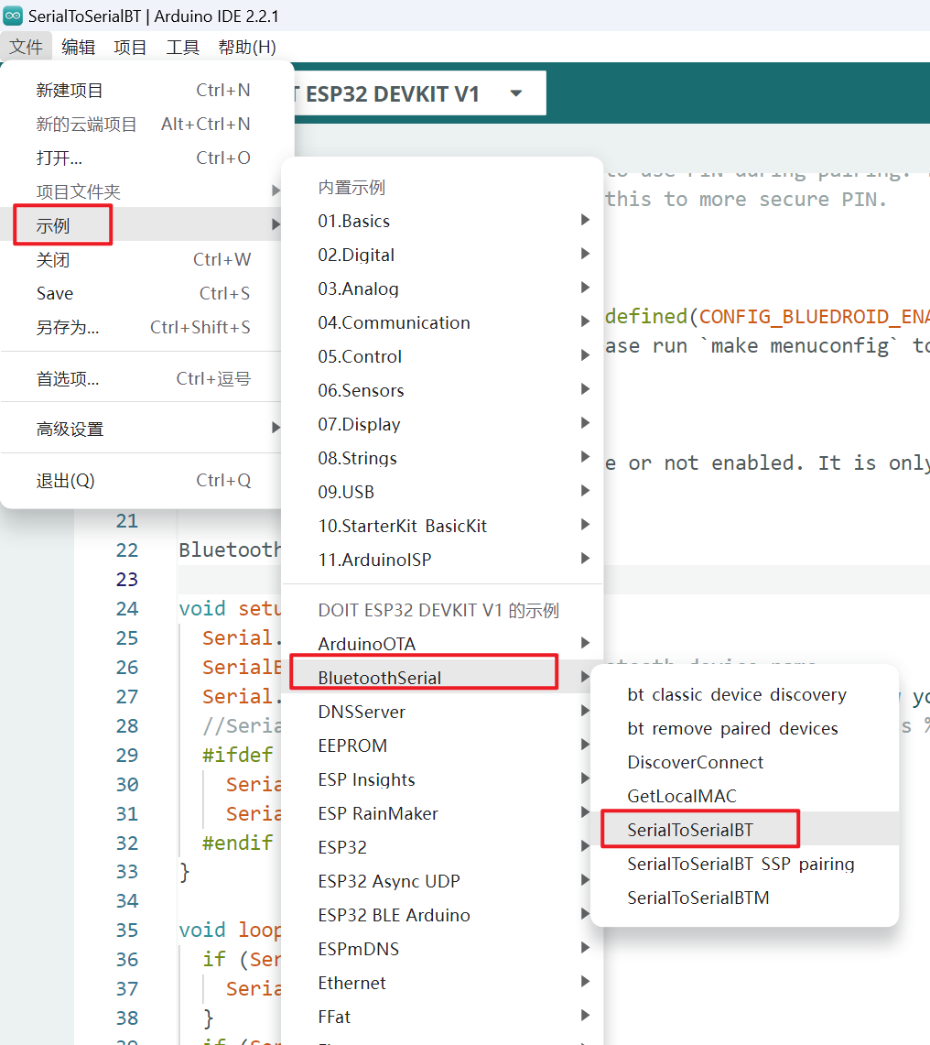This screenshot has width=930, height=1045.
Task: Open the bt_classic_device_discovery example
Action: click(745, 694)
